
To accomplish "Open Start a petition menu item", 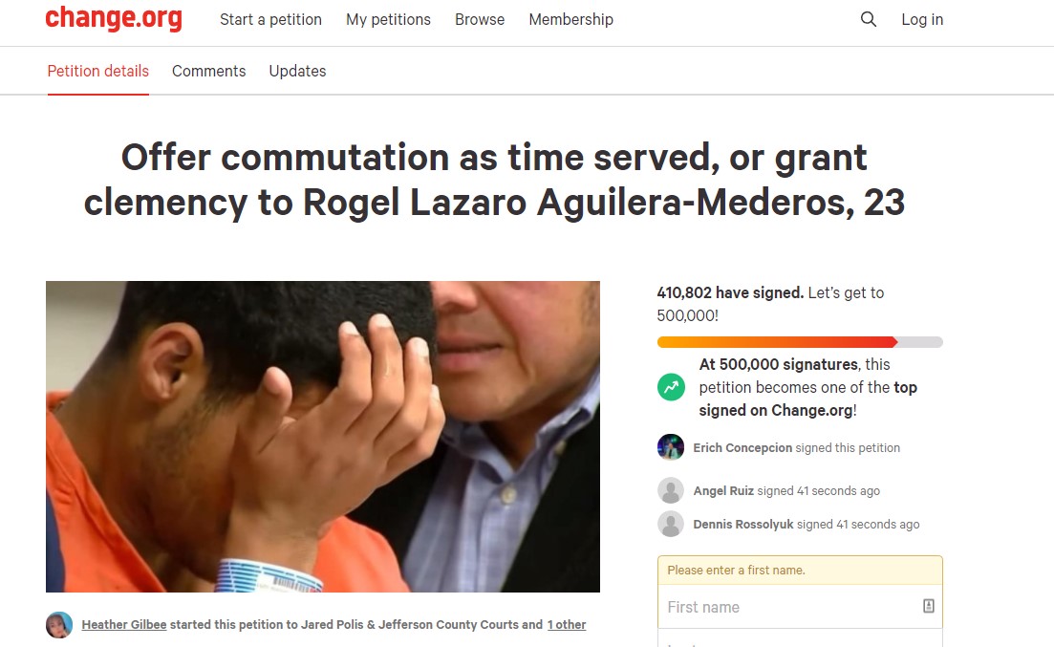I will tap(270, 19).
